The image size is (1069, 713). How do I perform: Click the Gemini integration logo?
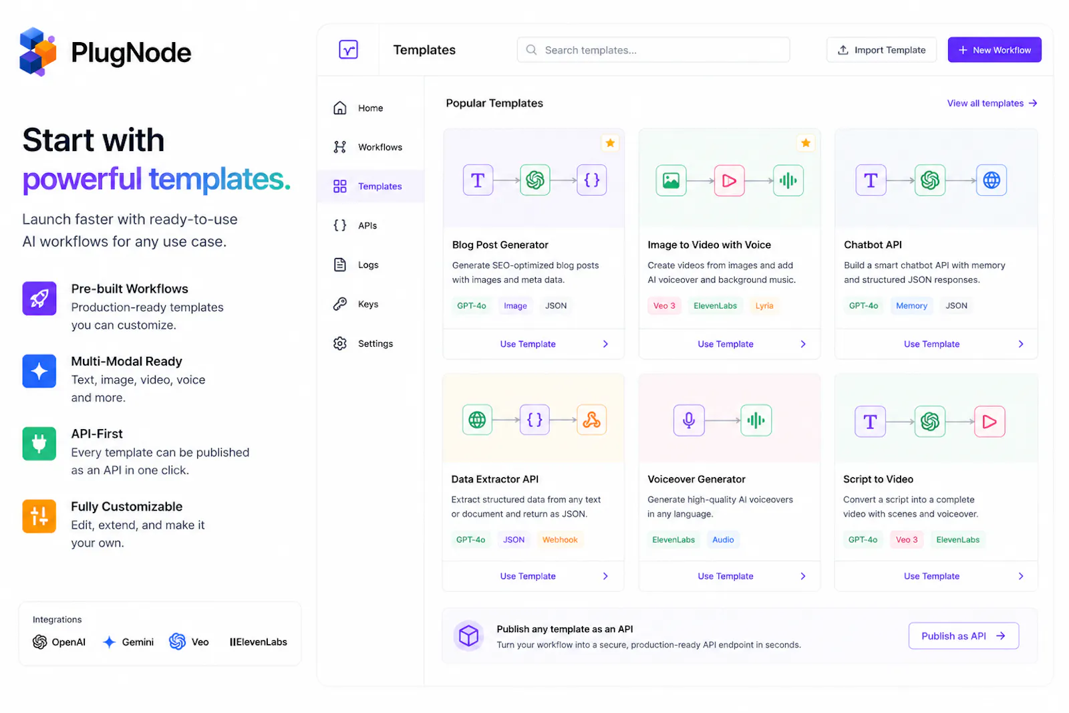point(128,641)
